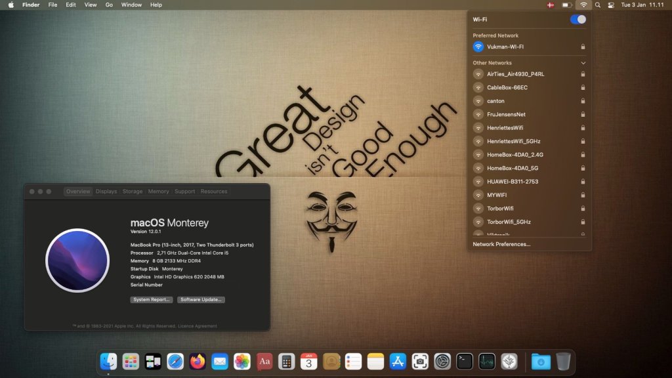Open the Memory tab

158,192
